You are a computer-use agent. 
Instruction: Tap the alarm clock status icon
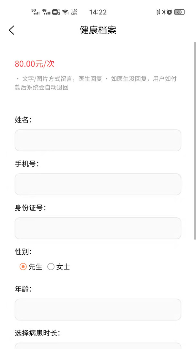point(169,12)
